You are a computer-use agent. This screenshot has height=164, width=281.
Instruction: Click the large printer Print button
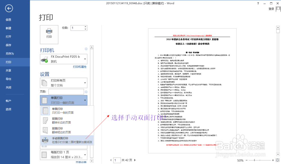[49, 34]
